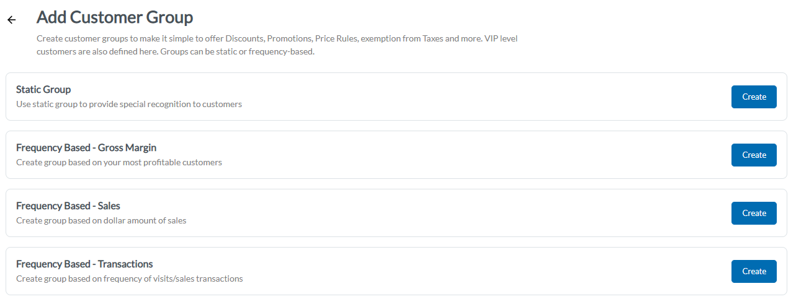Create a Static Group
The image size is (796, 307).
(754, 97)
